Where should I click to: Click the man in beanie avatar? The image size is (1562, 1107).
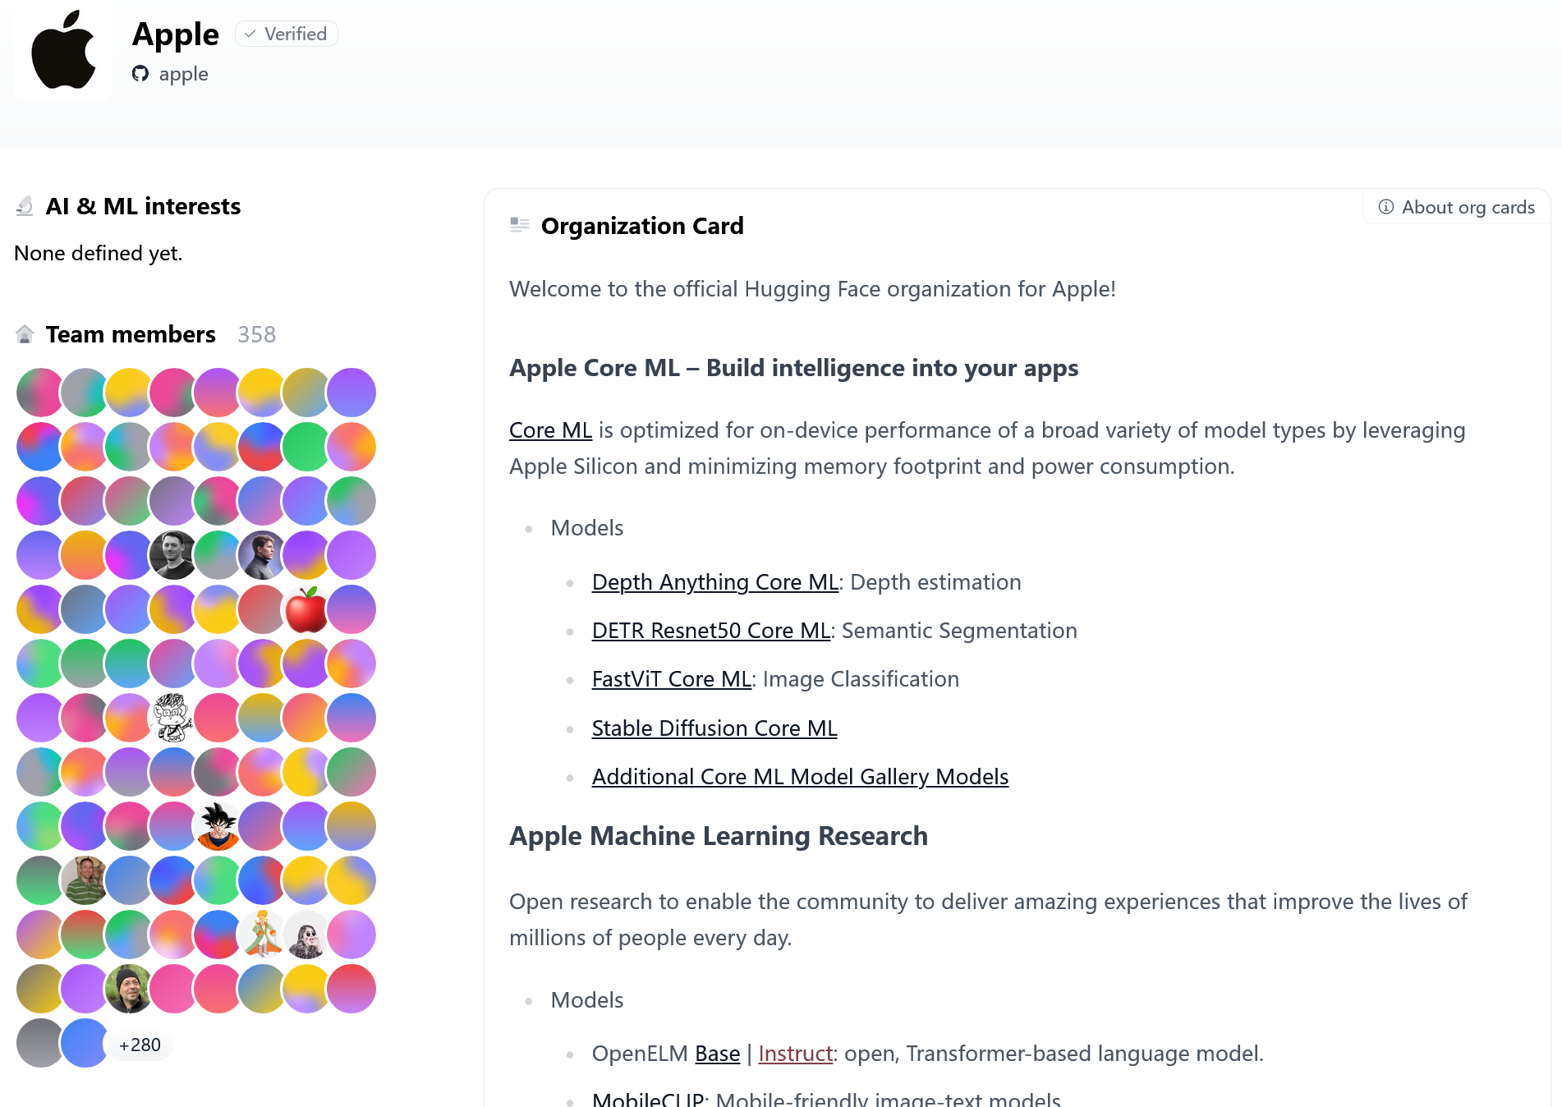tap(129, 989)
